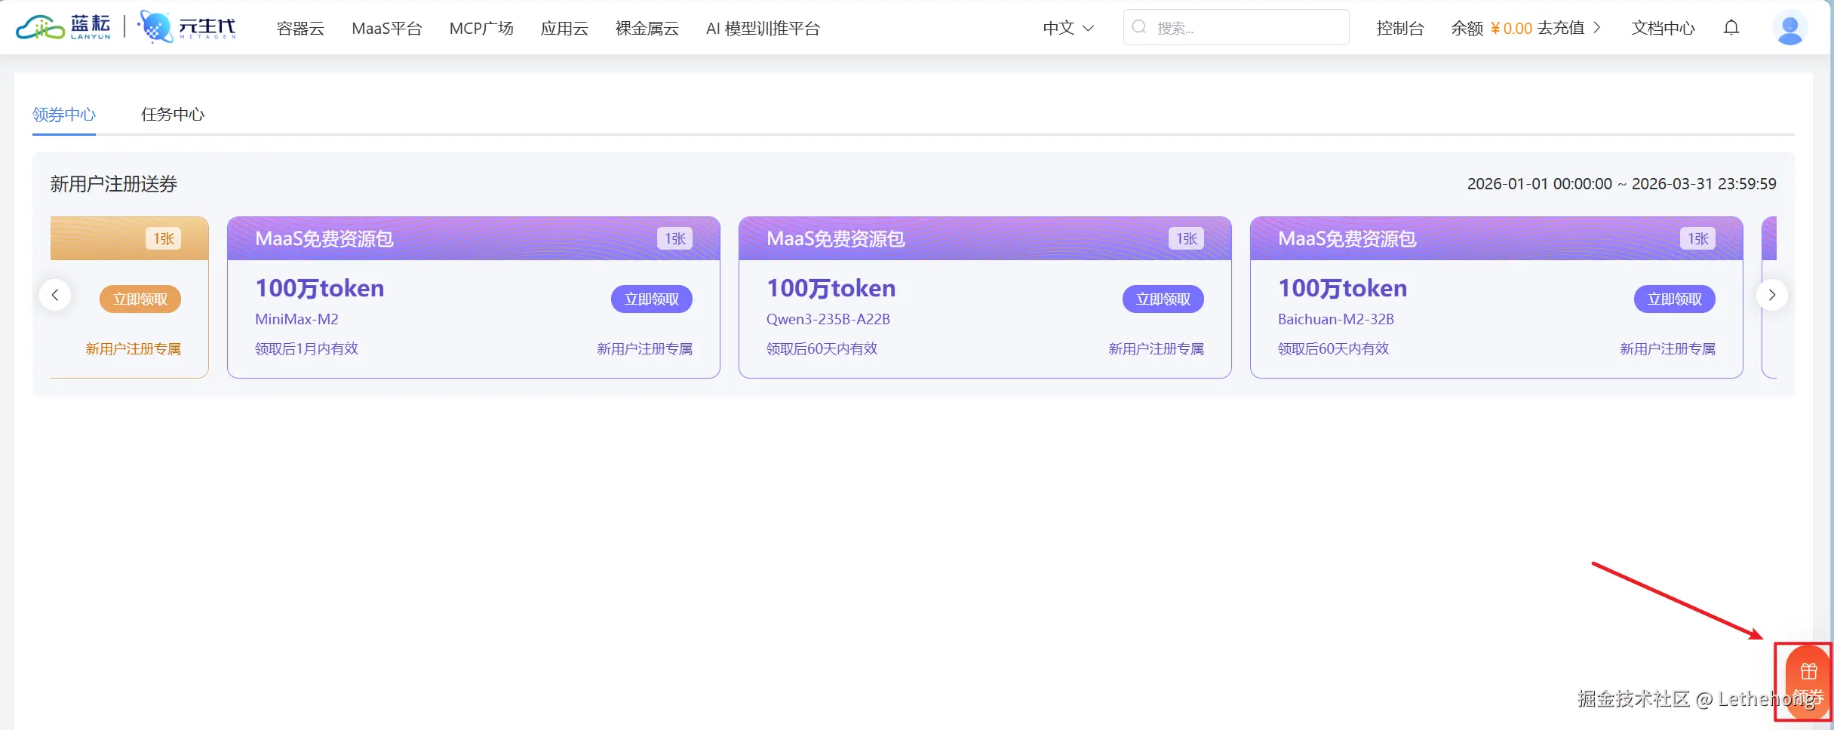Click the 1张 badge on Qwen3 card

coord(1187,239)
